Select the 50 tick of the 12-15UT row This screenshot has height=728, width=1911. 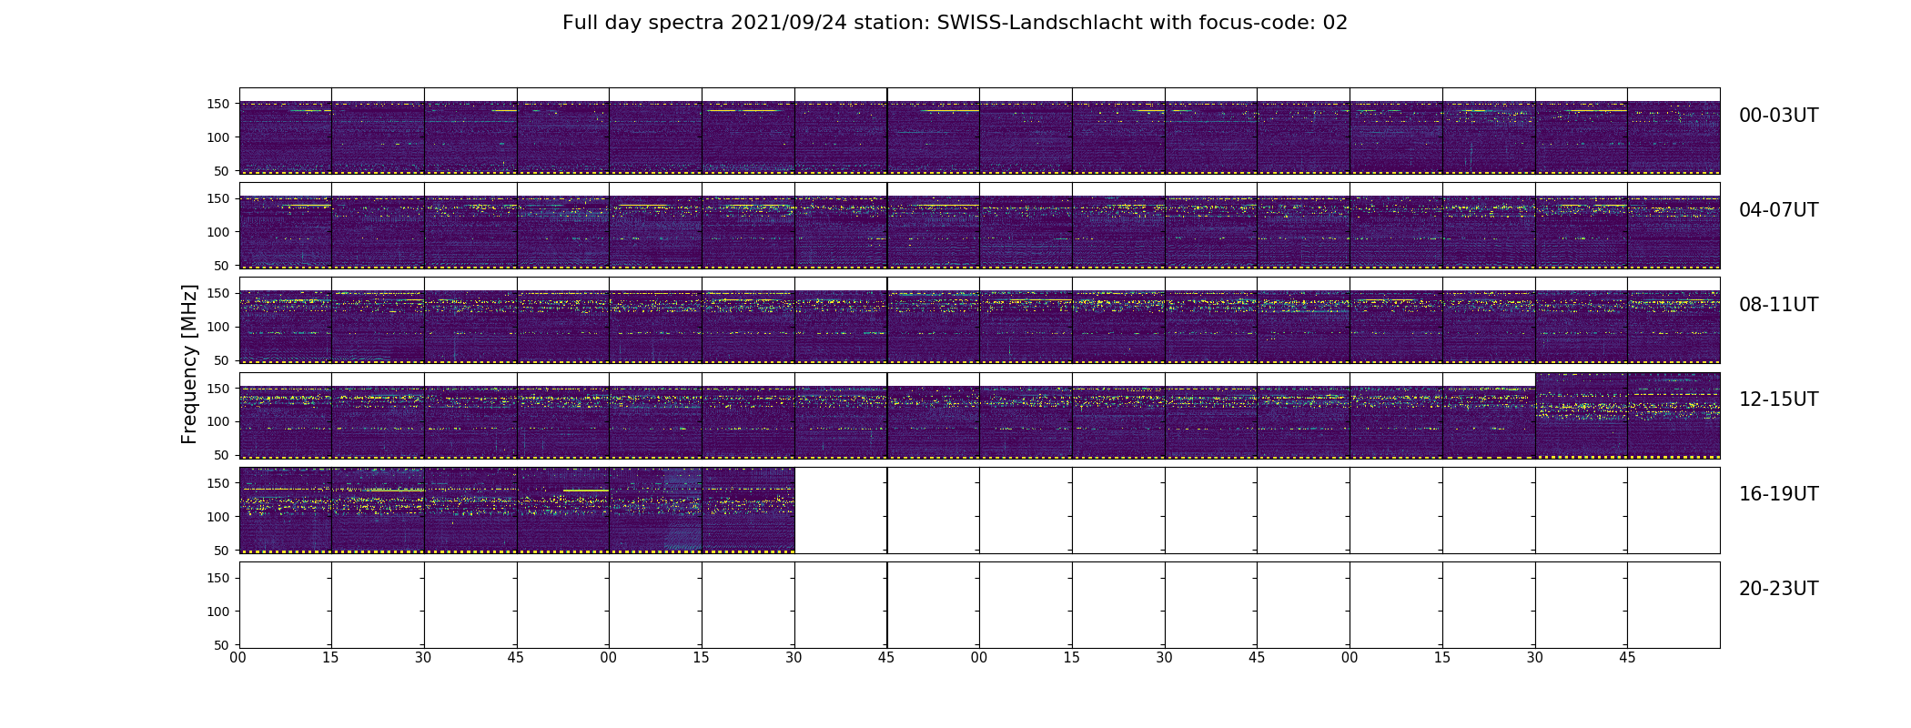point(223,455)
